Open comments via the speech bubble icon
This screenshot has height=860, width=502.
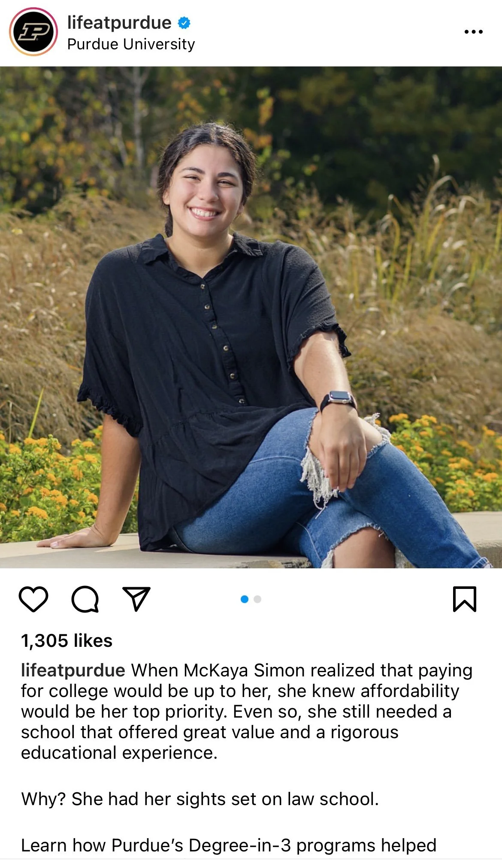[x=85, y=599]
